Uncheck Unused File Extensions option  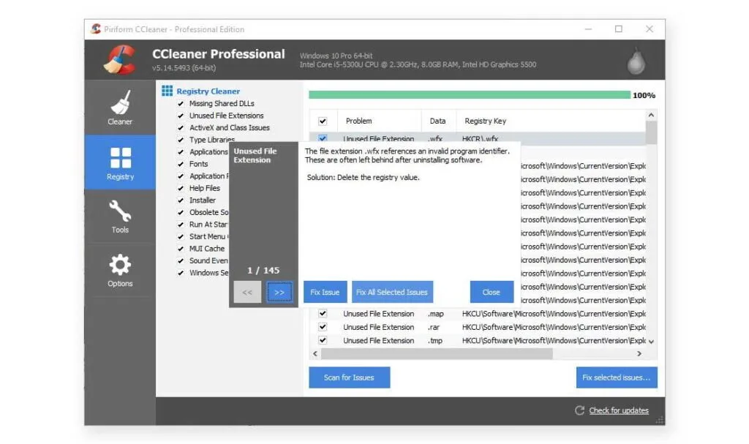181,116
